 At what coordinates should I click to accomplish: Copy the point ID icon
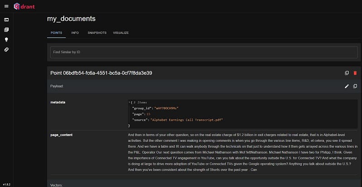point(347,73)
